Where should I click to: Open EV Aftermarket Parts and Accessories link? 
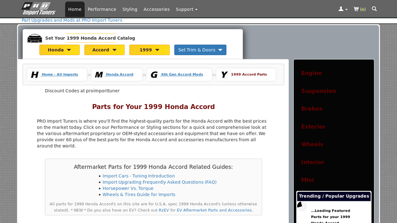point(214,210)
